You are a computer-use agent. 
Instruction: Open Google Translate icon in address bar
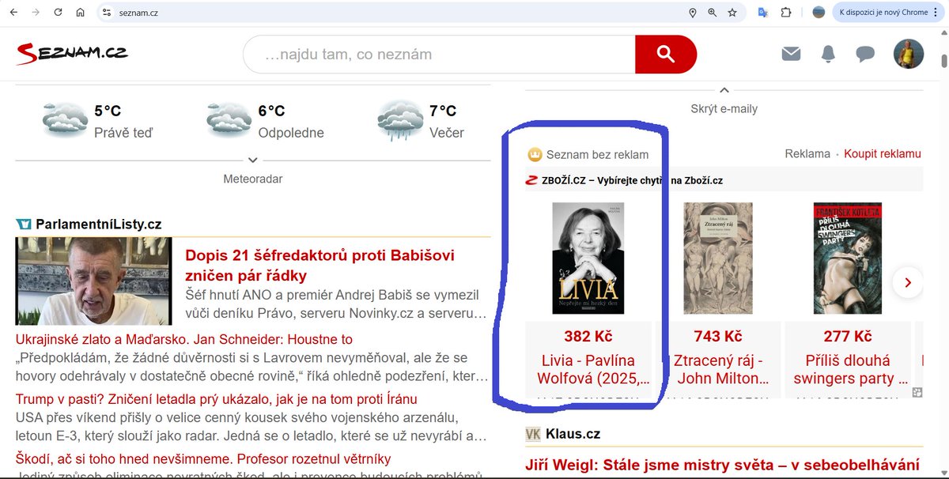761,13
